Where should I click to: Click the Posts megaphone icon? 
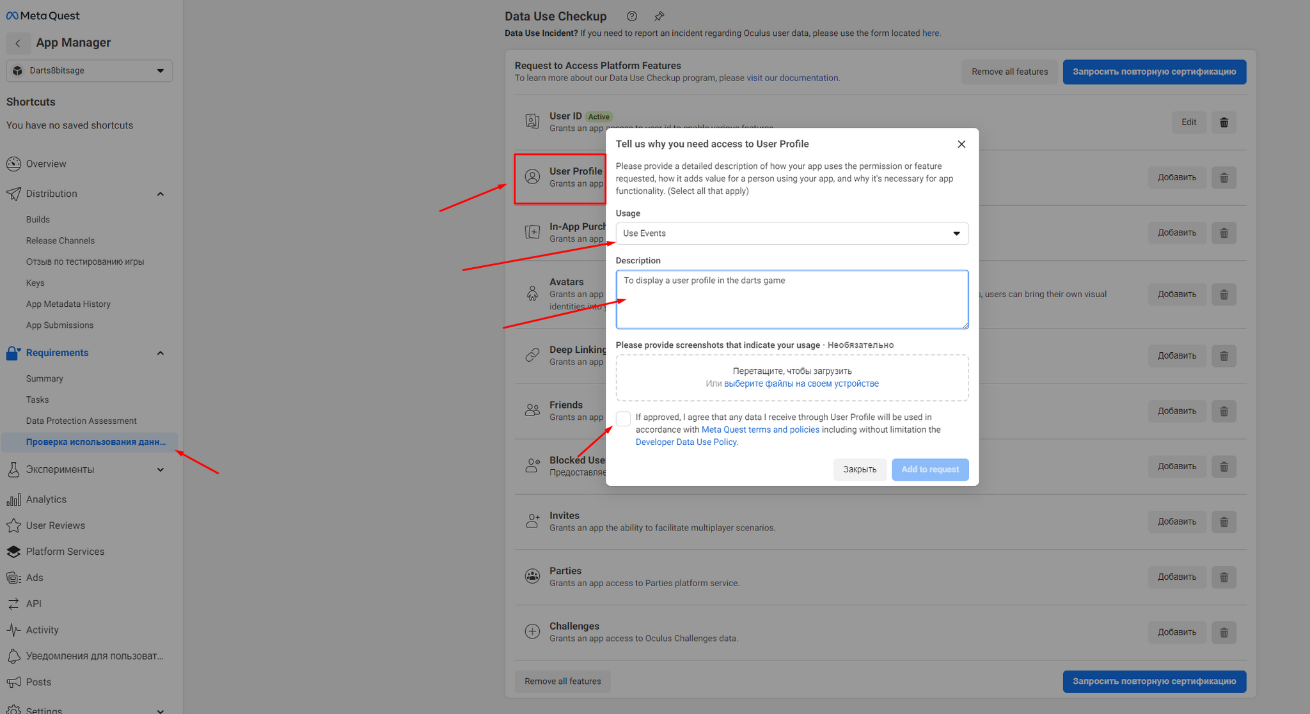point(13,682)
